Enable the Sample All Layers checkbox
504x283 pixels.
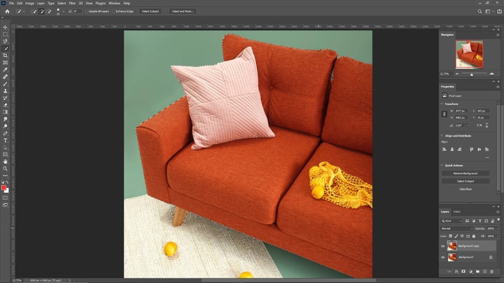click(86, 12)
